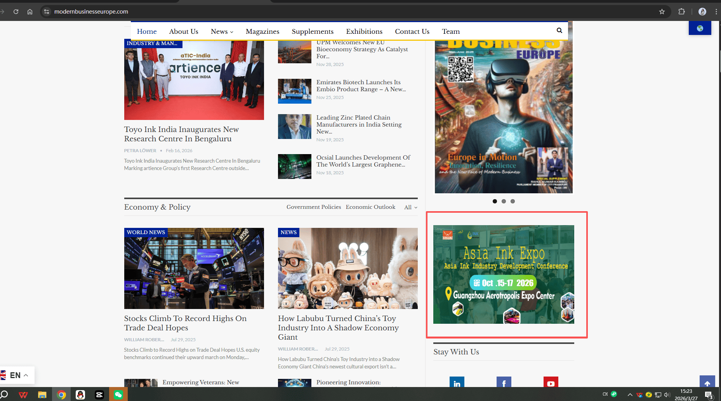Click the scroll-to-top arrow button
721x401 pixels.
(707, 383)
